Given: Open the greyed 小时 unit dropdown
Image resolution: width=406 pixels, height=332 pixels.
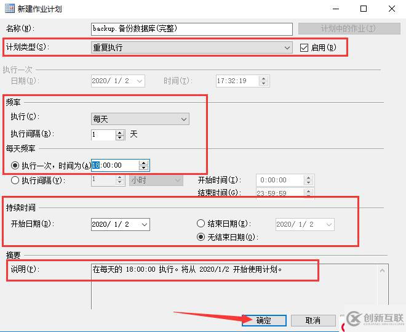Looking at the screenshot, I should click(156, 180).
